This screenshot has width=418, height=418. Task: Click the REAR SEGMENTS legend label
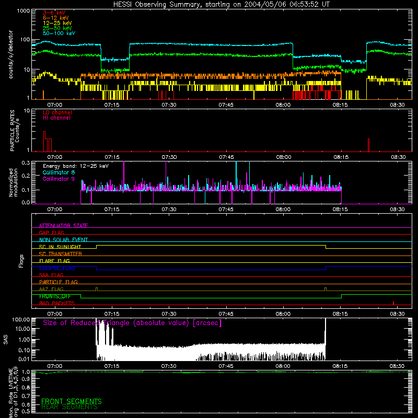(x=69, y=407)
